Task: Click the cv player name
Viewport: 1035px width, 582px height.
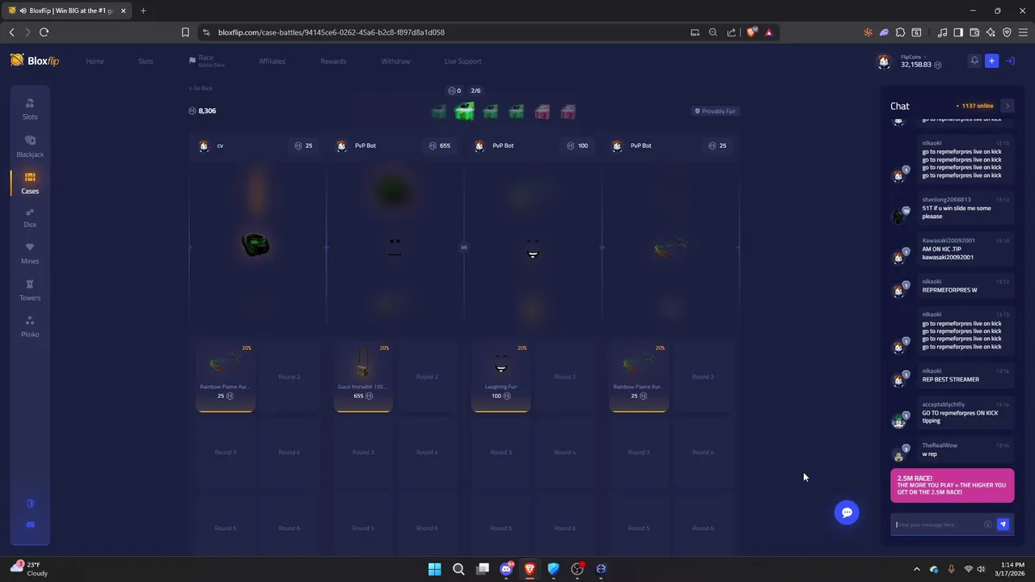Action: 220,145
